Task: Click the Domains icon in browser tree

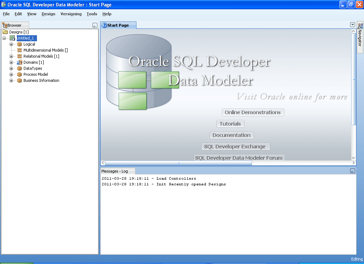Action: click(20, 62)
